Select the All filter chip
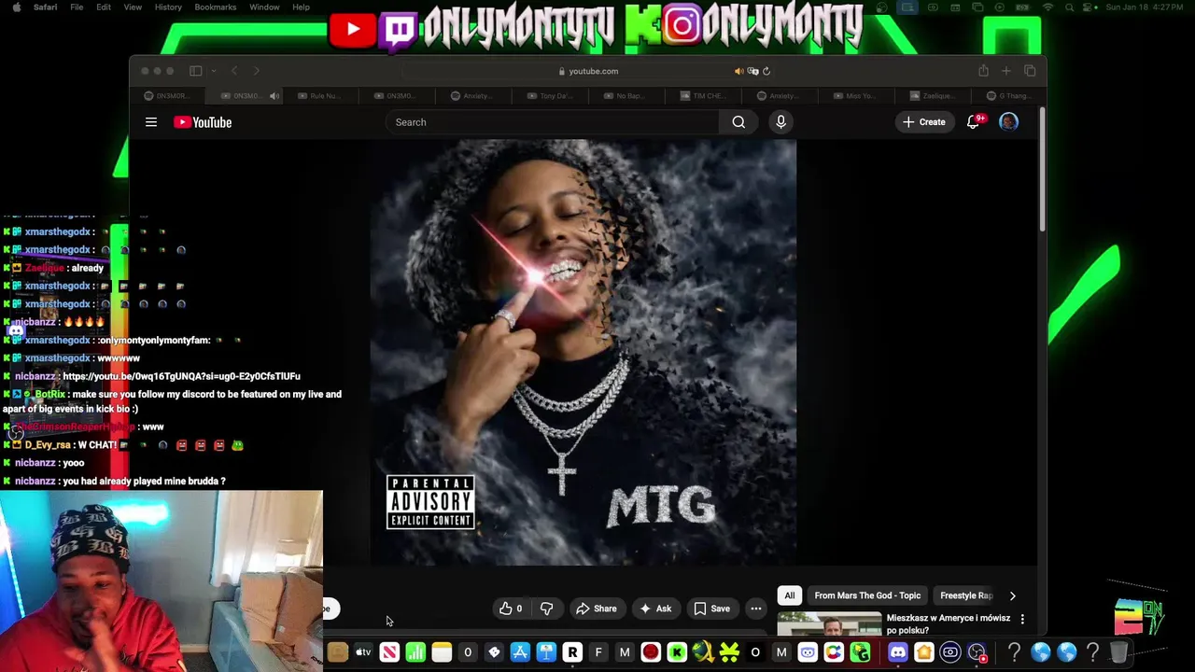 (790, 595)
